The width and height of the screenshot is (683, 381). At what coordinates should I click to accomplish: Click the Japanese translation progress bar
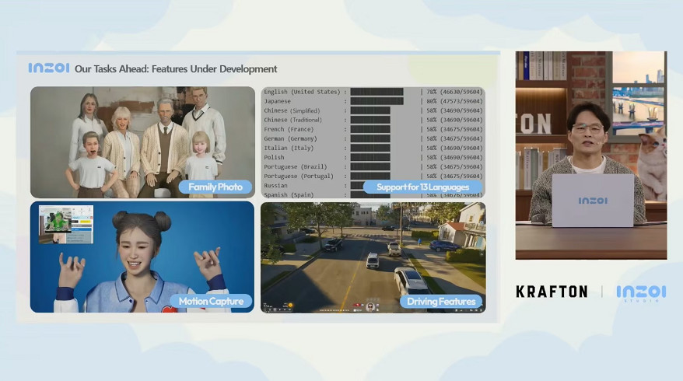click(377, 101)
